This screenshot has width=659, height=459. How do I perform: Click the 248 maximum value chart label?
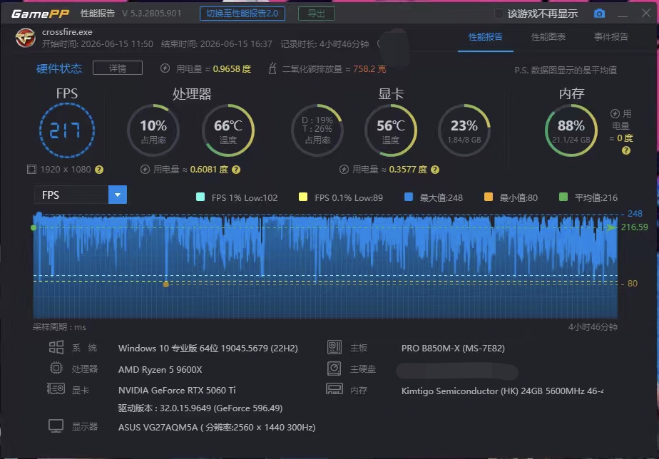(x=635, y=213)
